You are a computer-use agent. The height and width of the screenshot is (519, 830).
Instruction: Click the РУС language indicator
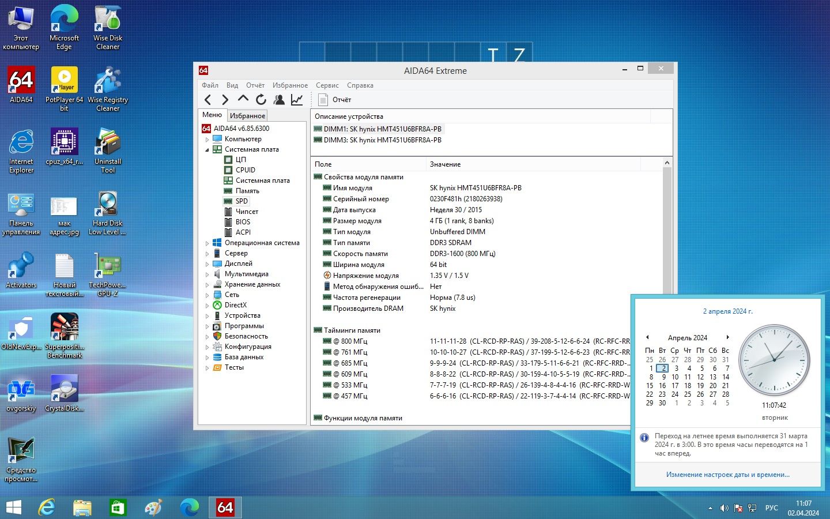click(x=771, y=508)
